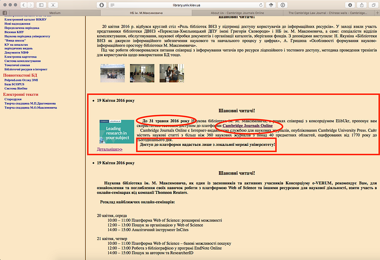This screenshot has width=380, height=260.
Task: Reload the page with the refresh arrow
Action: [261, 5]
